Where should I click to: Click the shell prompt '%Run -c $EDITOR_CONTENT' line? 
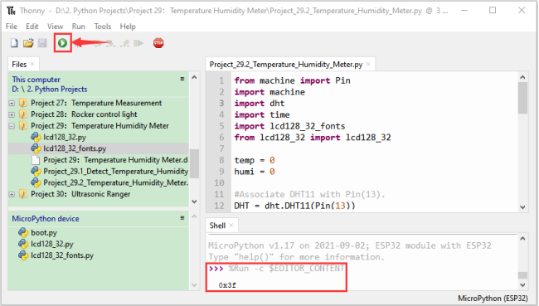coord(277,268)
